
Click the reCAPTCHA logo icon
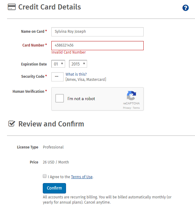point(131,96)
